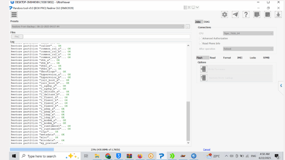Click the Cancel link
The width and height of the screenshot is (285, 160).
pos(207,149)
